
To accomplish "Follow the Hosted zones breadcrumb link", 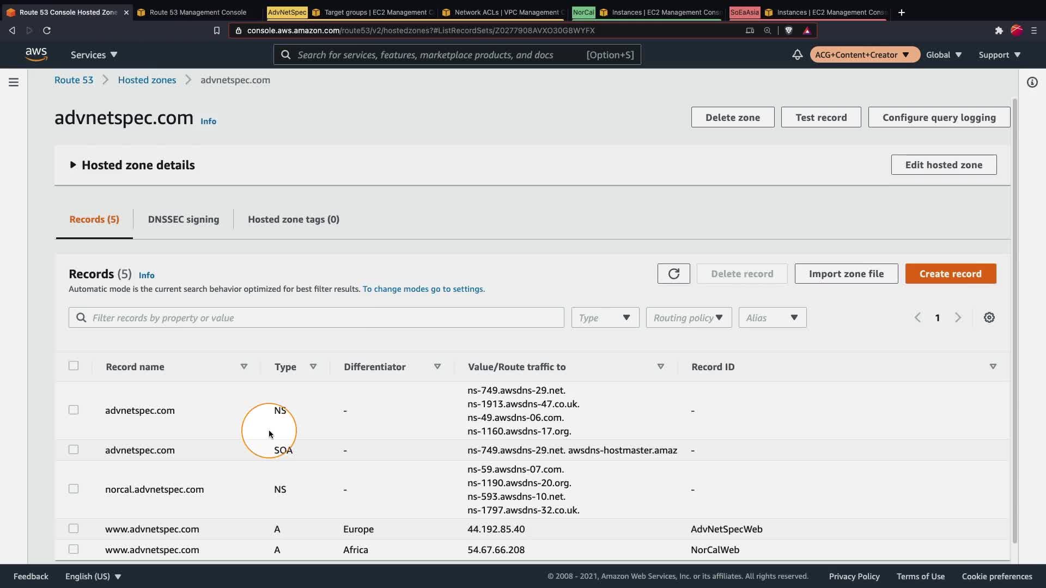I will (147, 80).
